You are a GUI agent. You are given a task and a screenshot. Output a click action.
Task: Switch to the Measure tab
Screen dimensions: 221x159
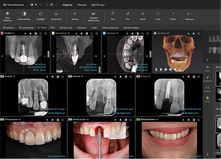coord(82,5)
